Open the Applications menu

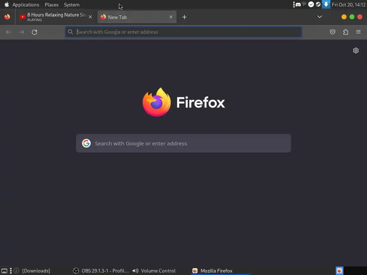pyautogui.click(x=26, y=5)
